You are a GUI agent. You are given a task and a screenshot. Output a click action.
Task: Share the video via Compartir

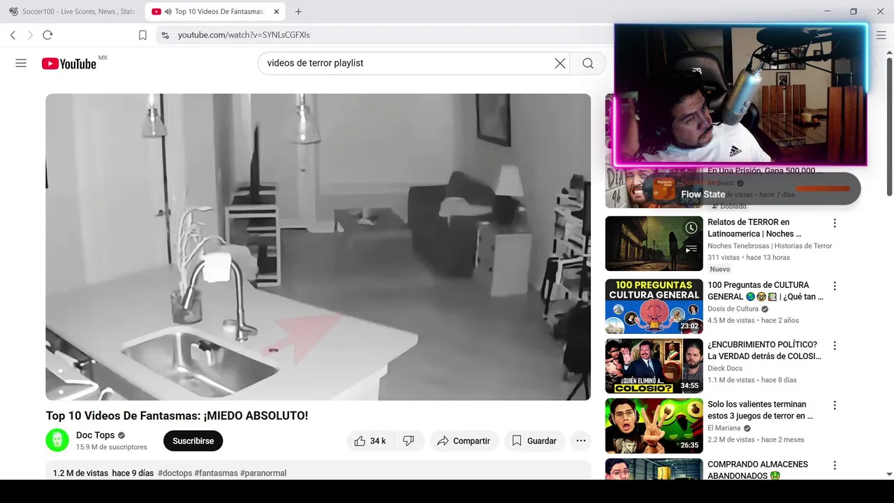tap(464, 441)
